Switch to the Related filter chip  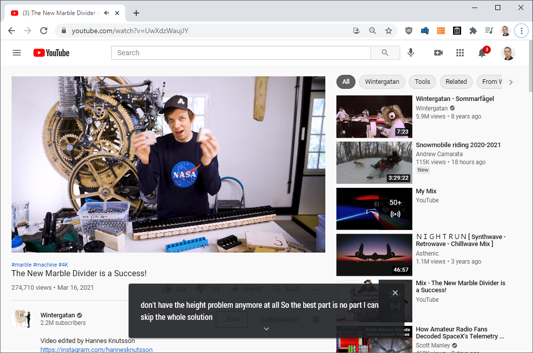click(x=456, y=81)
